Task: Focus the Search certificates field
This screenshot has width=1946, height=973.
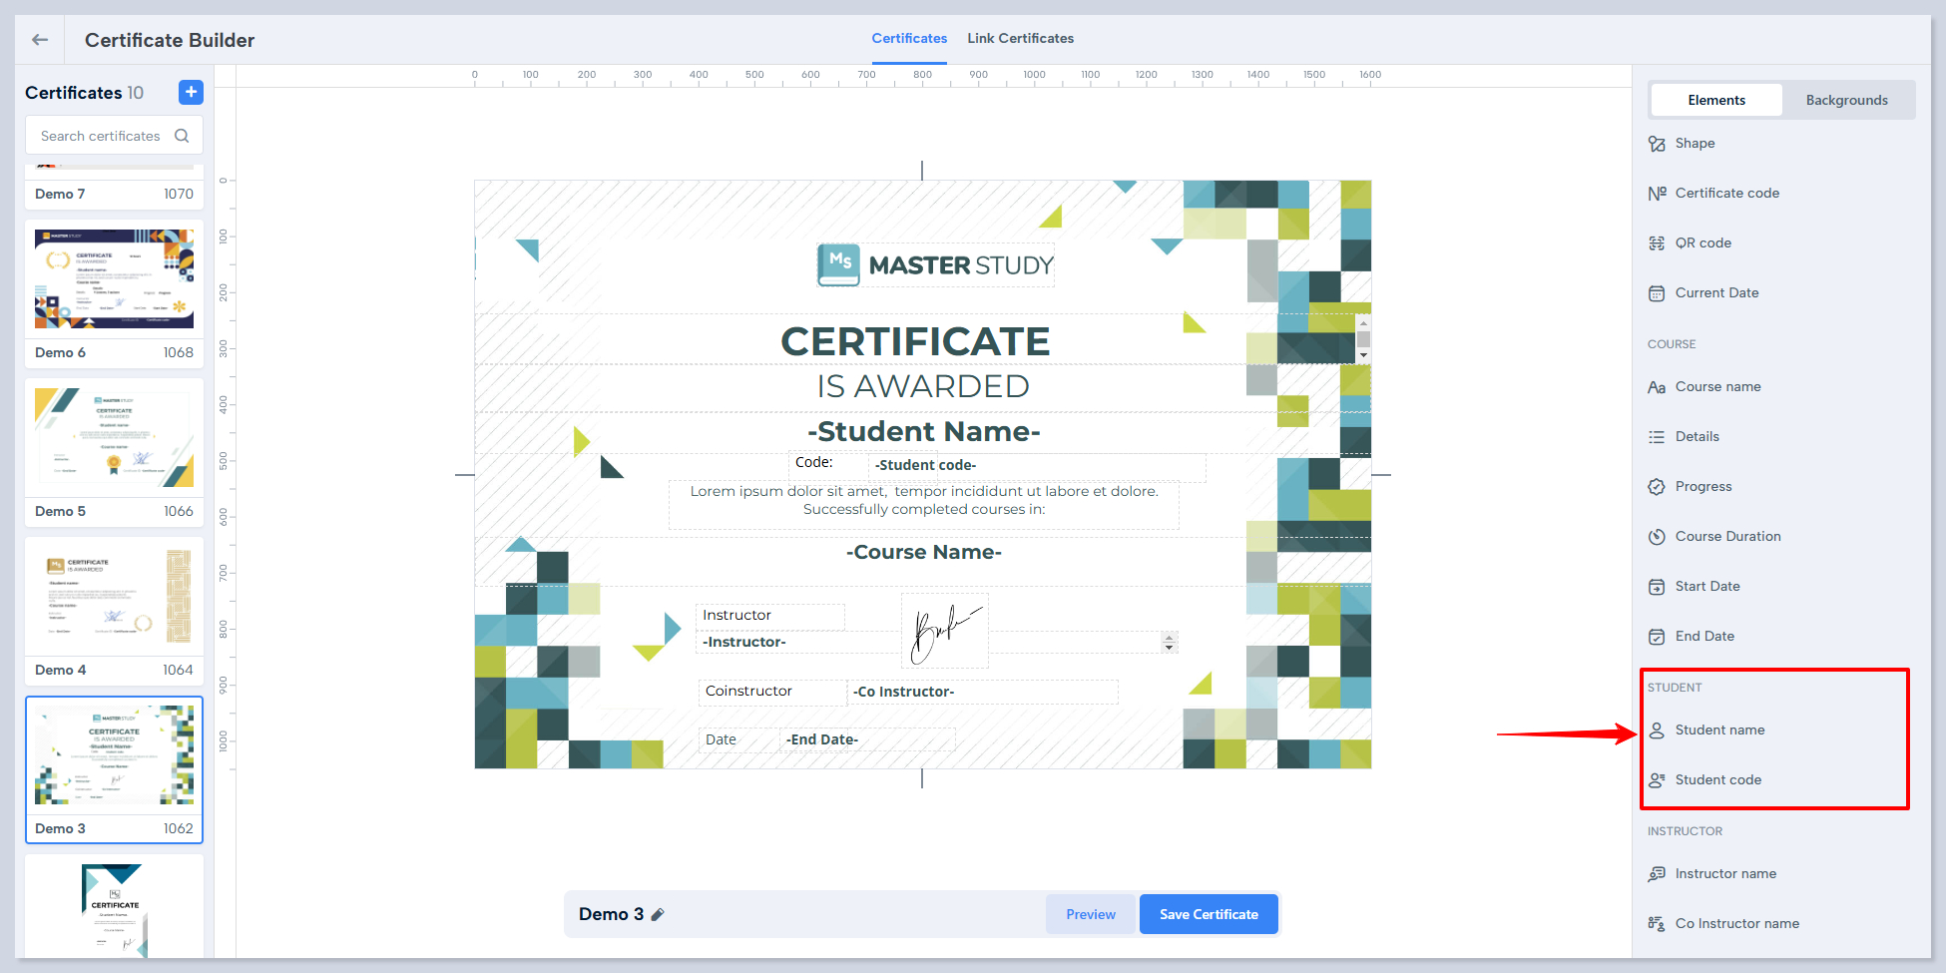Action: point(100,136)
